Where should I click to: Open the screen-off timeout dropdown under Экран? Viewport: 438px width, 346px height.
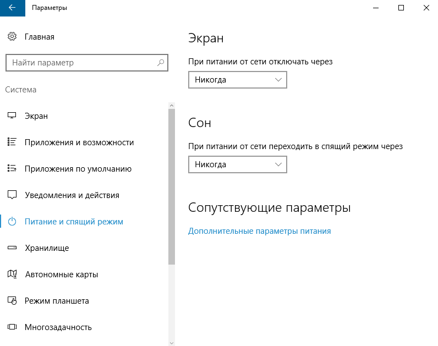pos(238,80)
